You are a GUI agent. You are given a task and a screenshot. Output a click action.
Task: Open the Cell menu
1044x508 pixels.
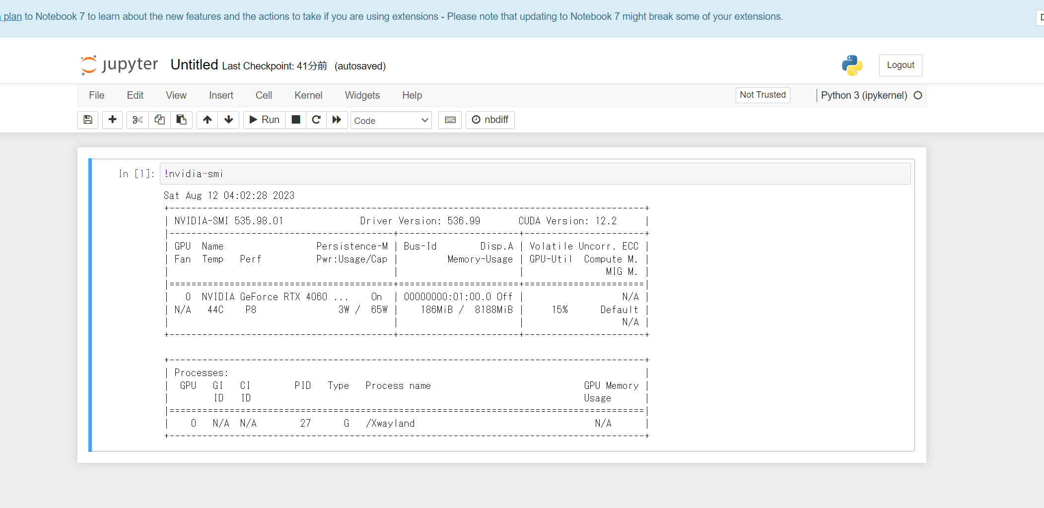(264, 95)
